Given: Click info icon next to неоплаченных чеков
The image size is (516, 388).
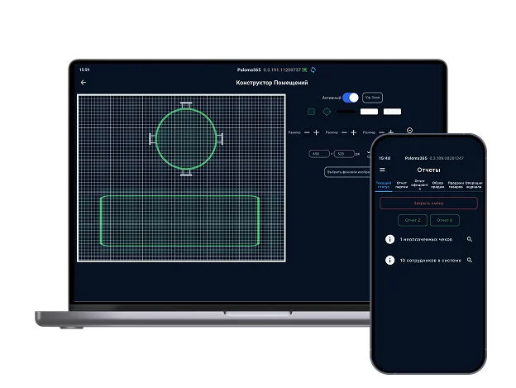Looking at the screenshot, I should click(x=389, y=239).
